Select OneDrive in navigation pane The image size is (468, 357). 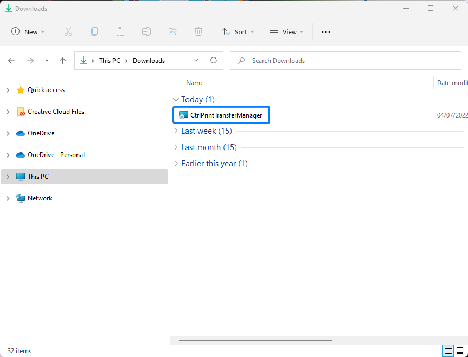tap(41, 133)
